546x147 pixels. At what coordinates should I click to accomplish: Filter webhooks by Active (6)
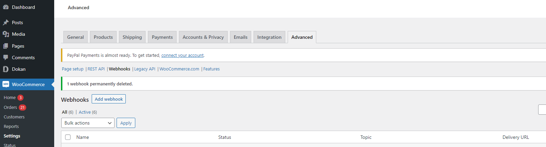pyautogui.click(x=88, y=112)
